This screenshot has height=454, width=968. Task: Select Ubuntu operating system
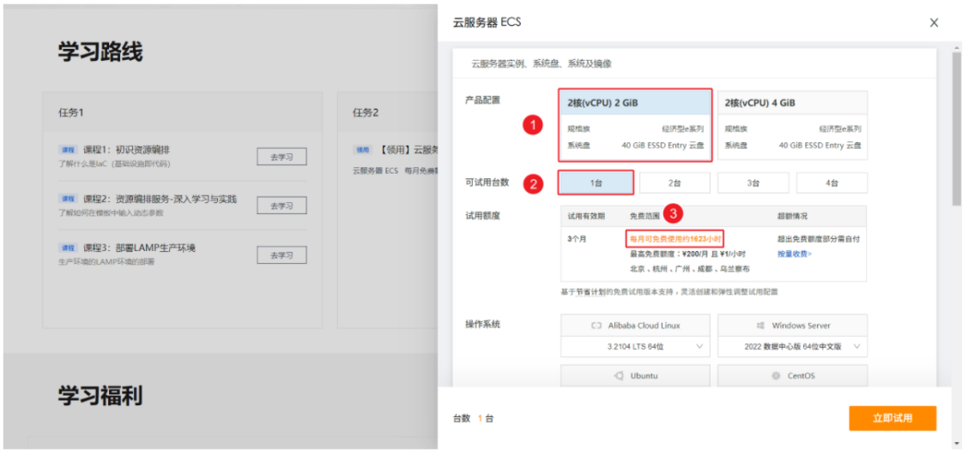(635, 375)
